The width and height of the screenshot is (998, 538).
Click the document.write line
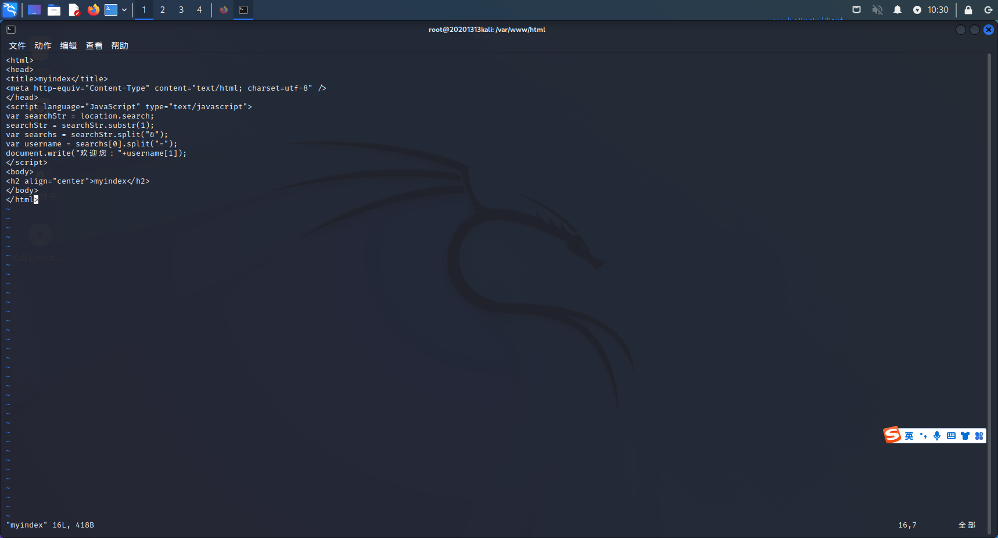click(96, 153)
